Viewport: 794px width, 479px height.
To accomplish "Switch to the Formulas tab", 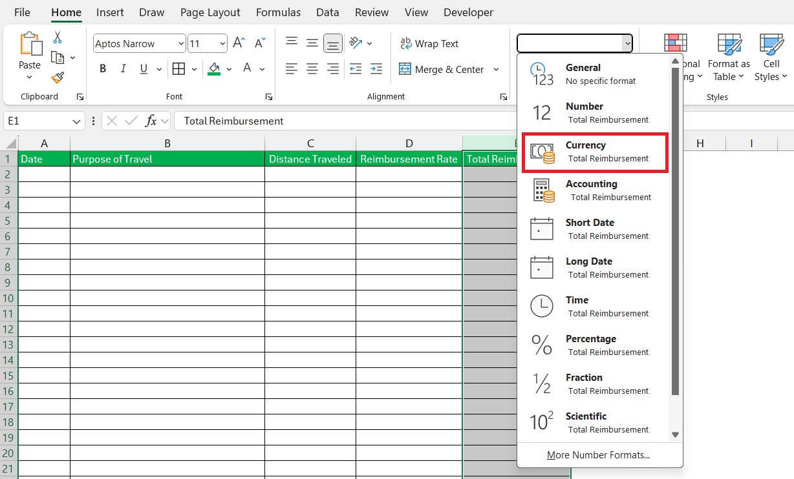I will (278, 12).
